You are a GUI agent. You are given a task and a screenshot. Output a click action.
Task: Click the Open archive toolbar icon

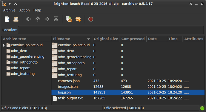pos(16,19)
